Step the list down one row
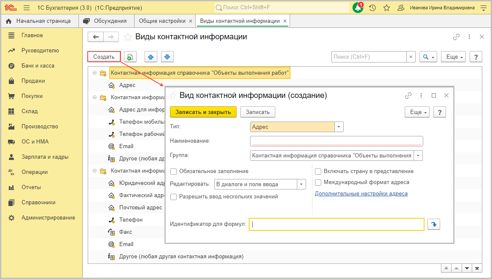This screenshot has width=492, height=279. [467, 268]
